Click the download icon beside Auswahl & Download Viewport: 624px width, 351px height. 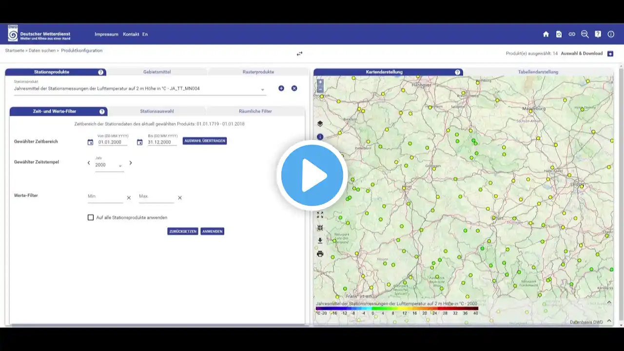[610, 54]
